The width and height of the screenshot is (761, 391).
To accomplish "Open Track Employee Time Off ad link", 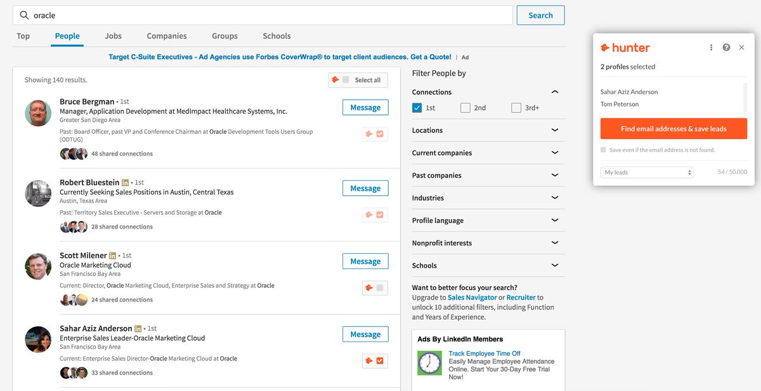I will click(485, 354).
